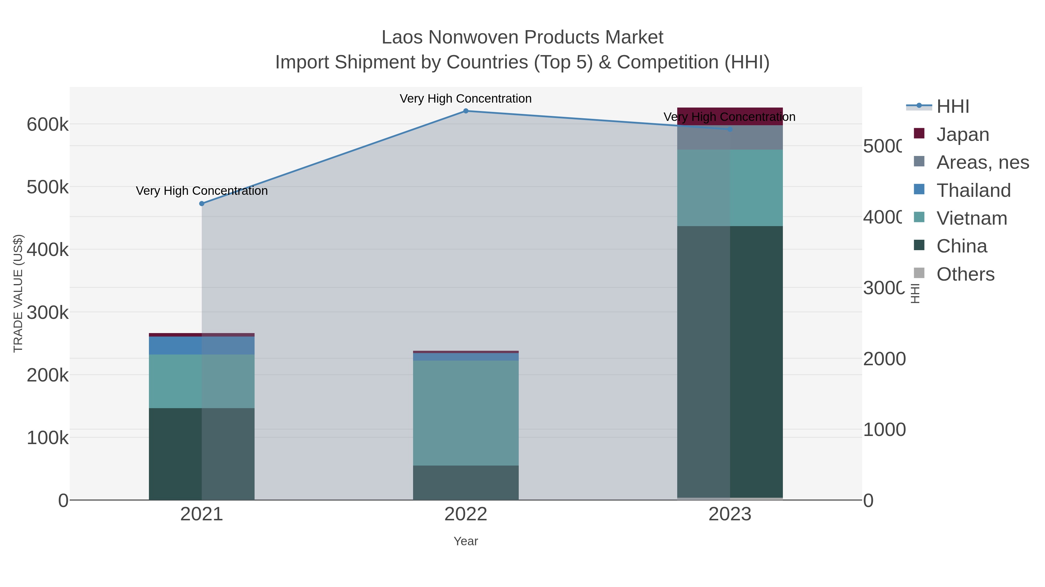Image resolution: width=1045 pixels, height=587 pixels.
Task: Select the 2022 HHI data point
Action: point(466,111)
